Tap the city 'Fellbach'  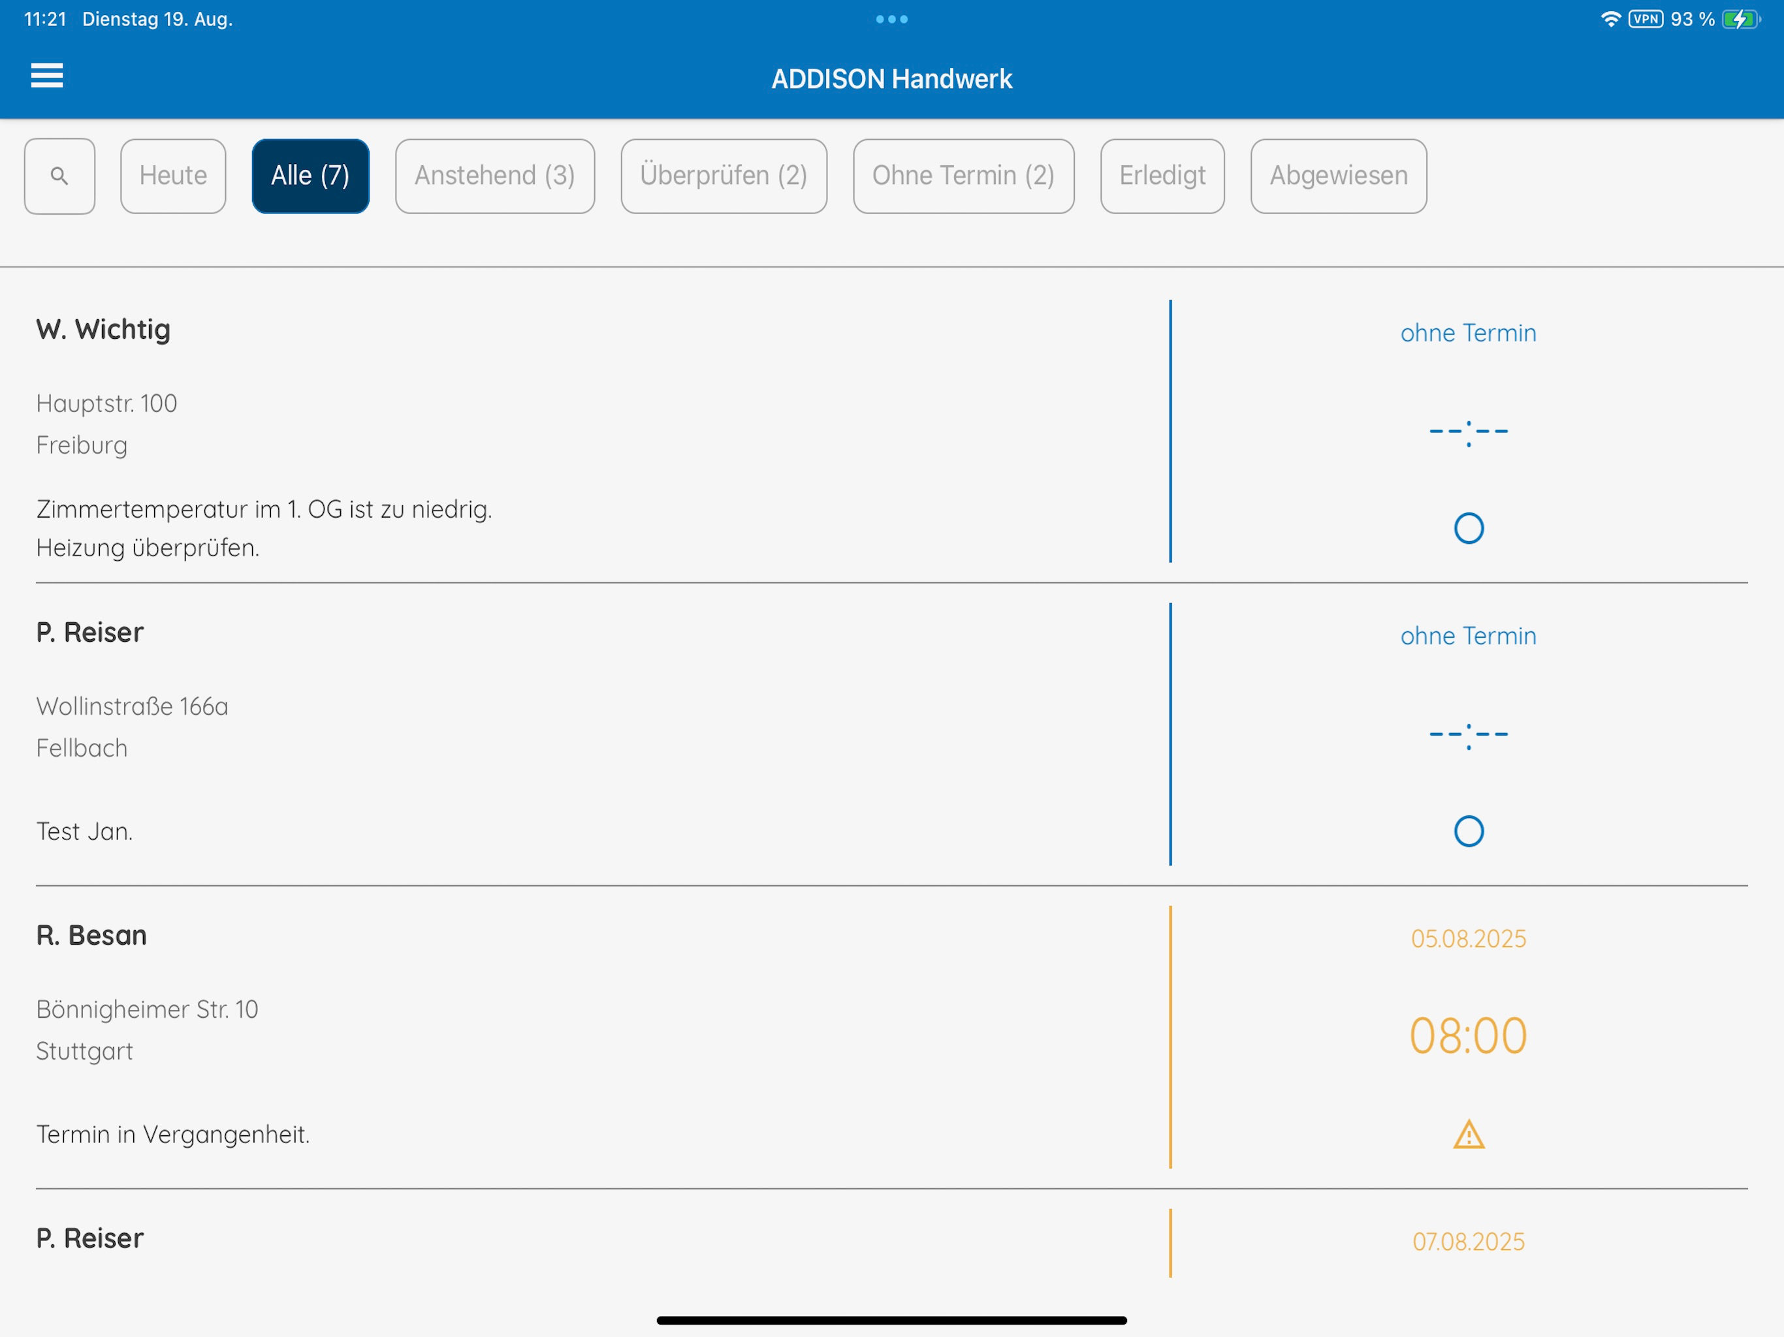(82, 748)
